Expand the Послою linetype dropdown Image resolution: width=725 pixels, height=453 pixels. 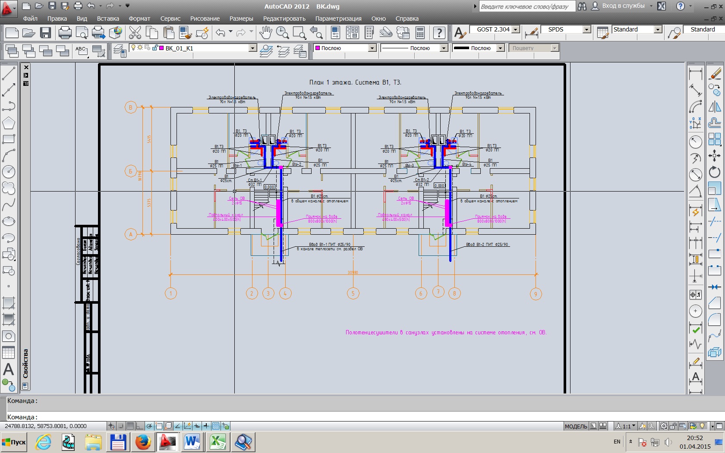pyautogui.click(x=444, y=48)
